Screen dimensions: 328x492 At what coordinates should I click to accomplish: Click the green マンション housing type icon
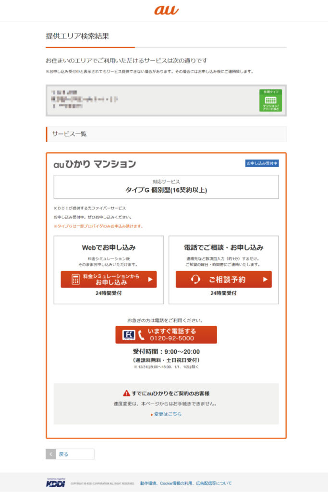270,100
